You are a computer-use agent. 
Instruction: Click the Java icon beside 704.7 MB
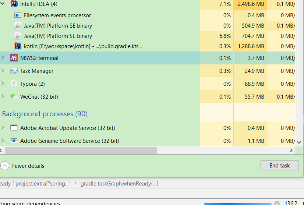(x=18, y=36)
